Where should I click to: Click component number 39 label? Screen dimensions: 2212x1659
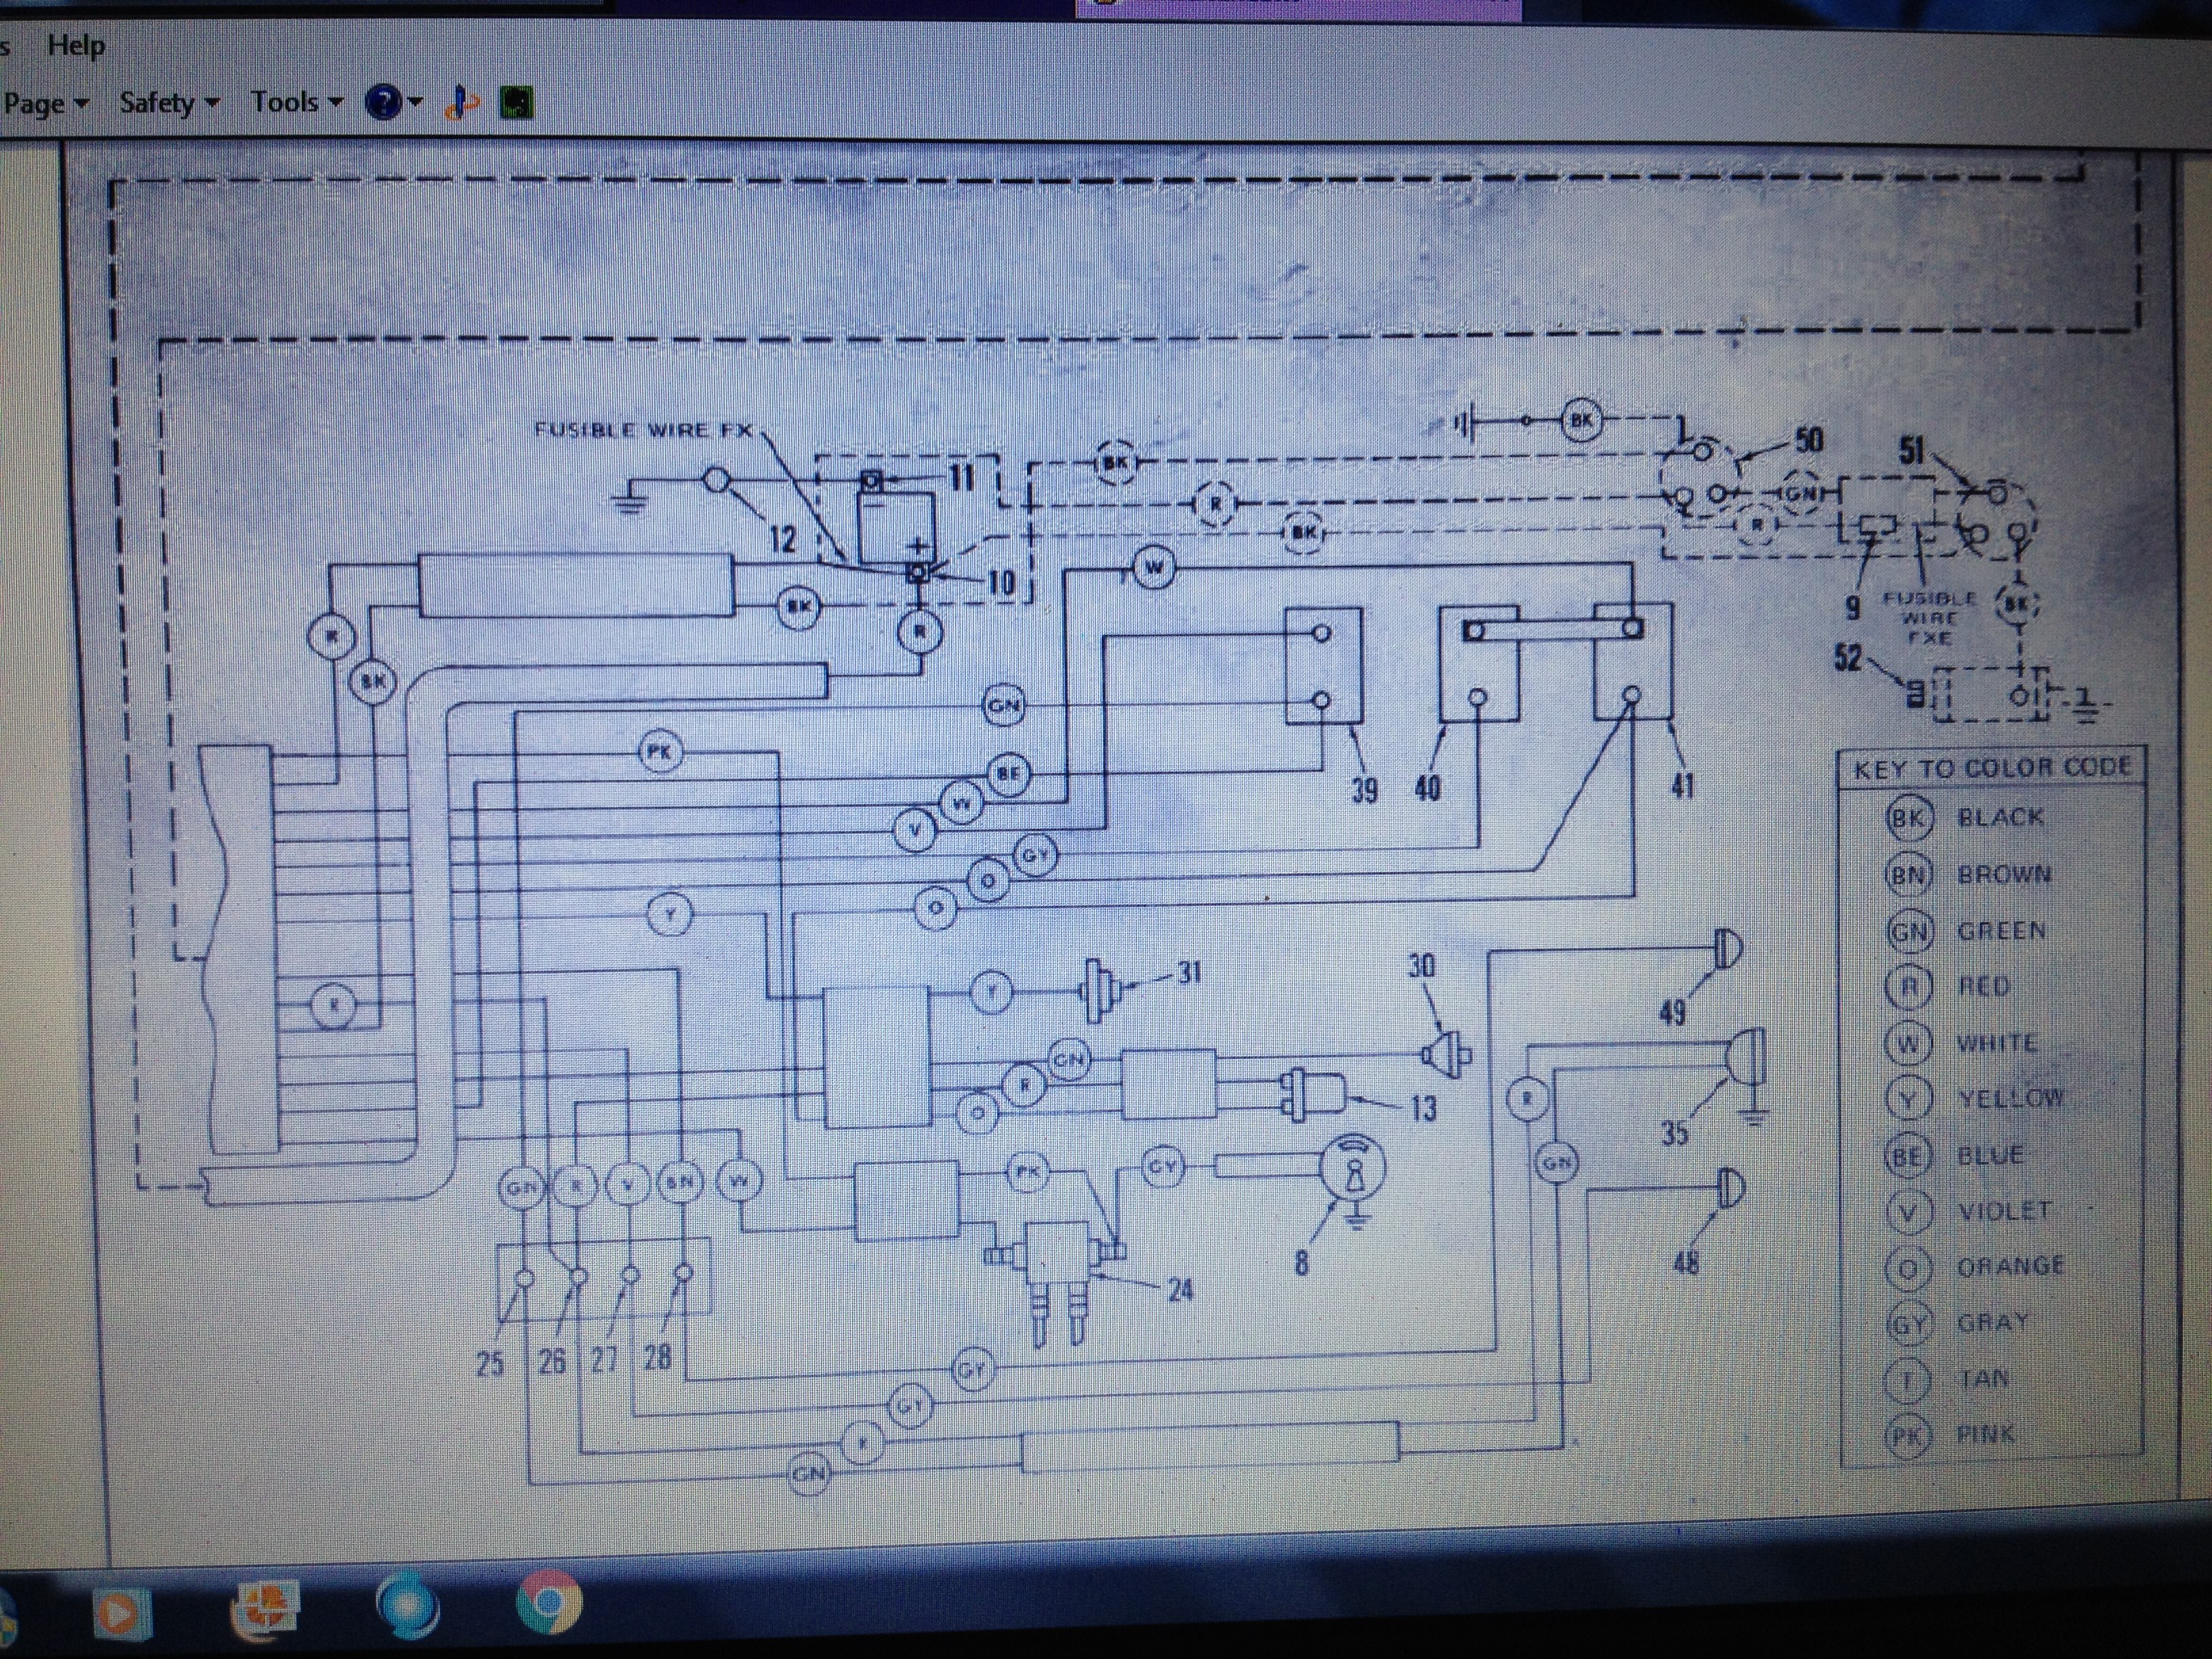click(1364, 790)
